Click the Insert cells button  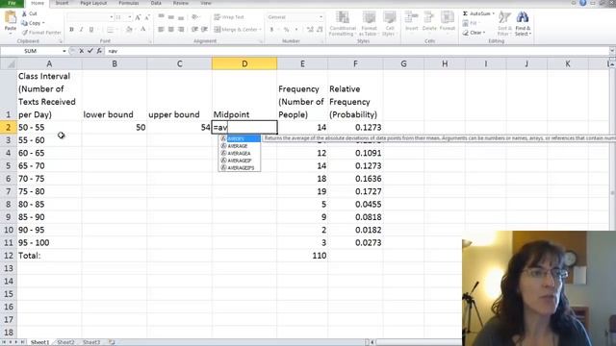411,21
